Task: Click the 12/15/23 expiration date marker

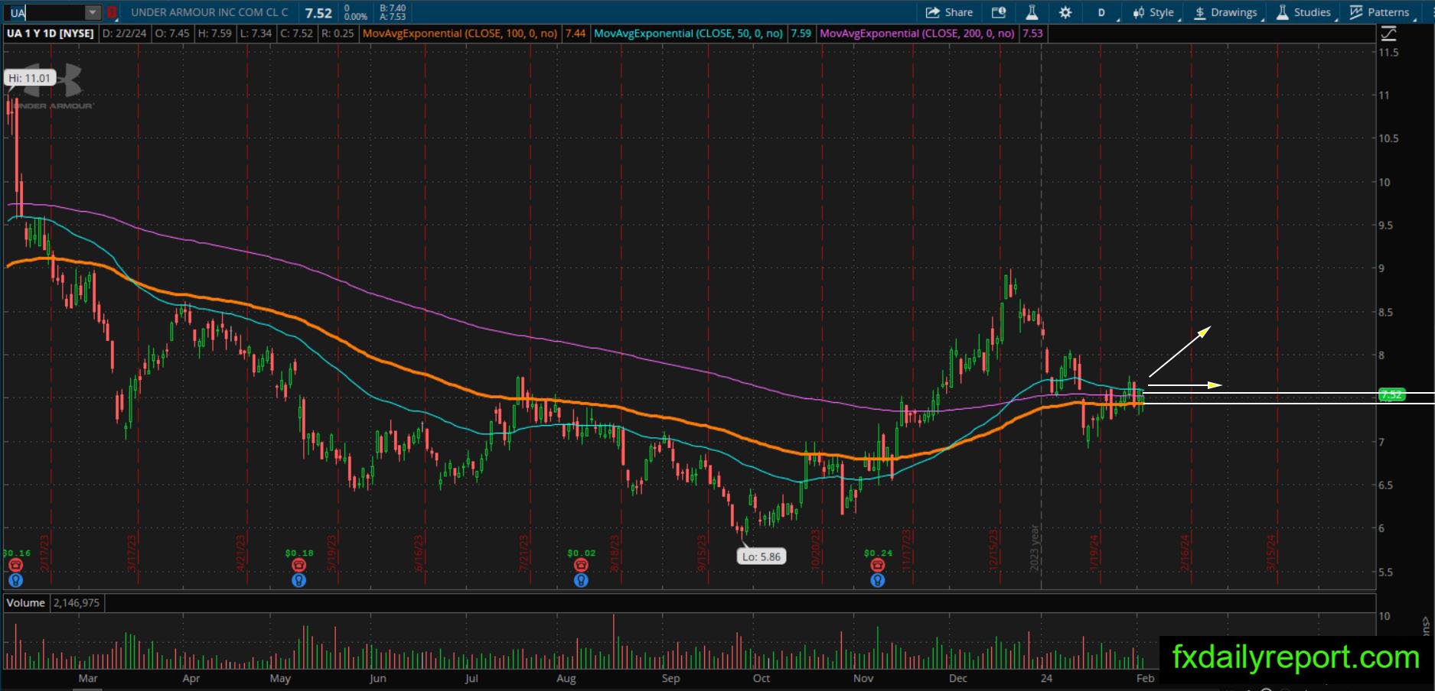Action: [994, 550]
